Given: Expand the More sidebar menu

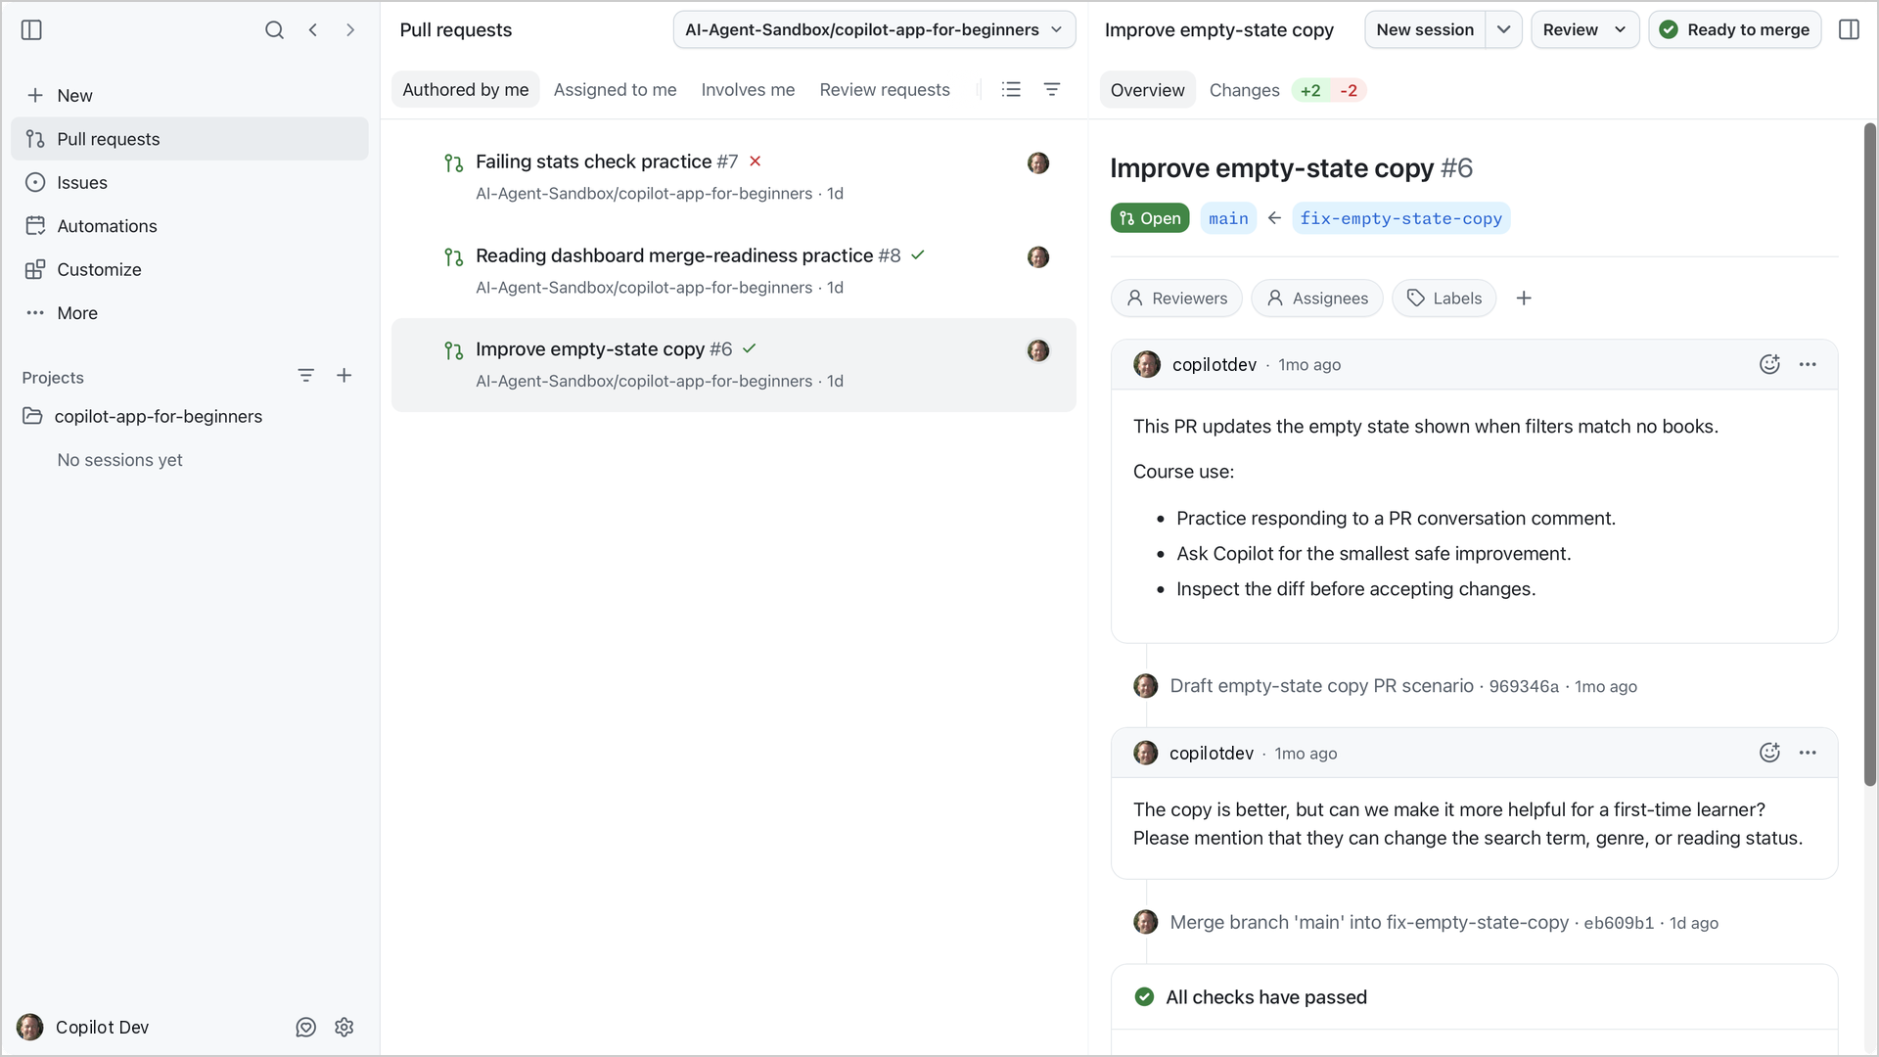Looking at the screenshot, I should click(190, 313).
